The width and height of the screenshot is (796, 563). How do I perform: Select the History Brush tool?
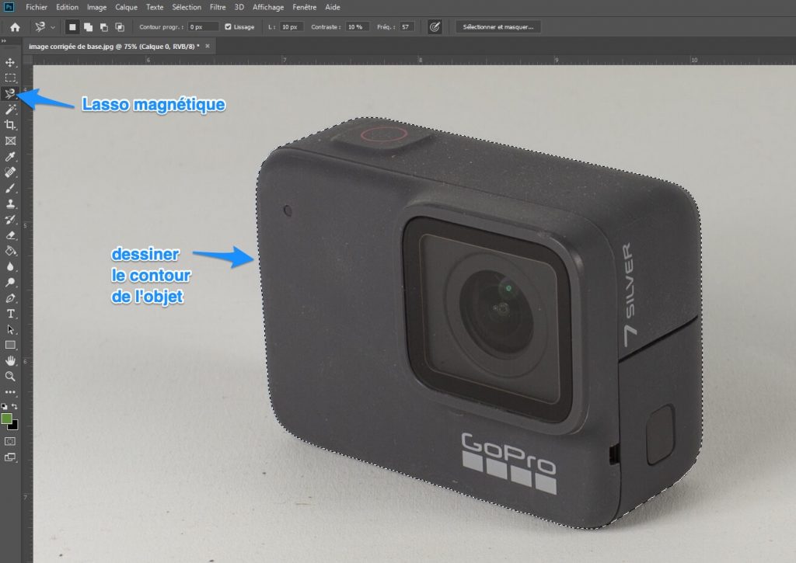[x=10, y=220]
